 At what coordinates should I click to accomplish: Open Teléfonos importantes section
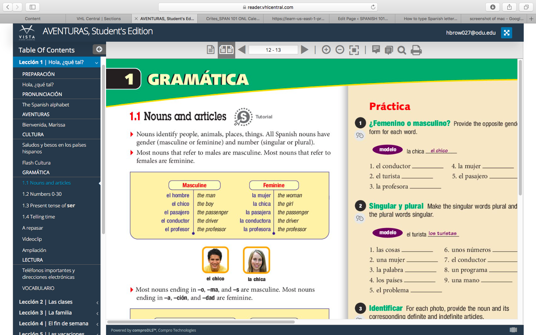coord(48,274)
